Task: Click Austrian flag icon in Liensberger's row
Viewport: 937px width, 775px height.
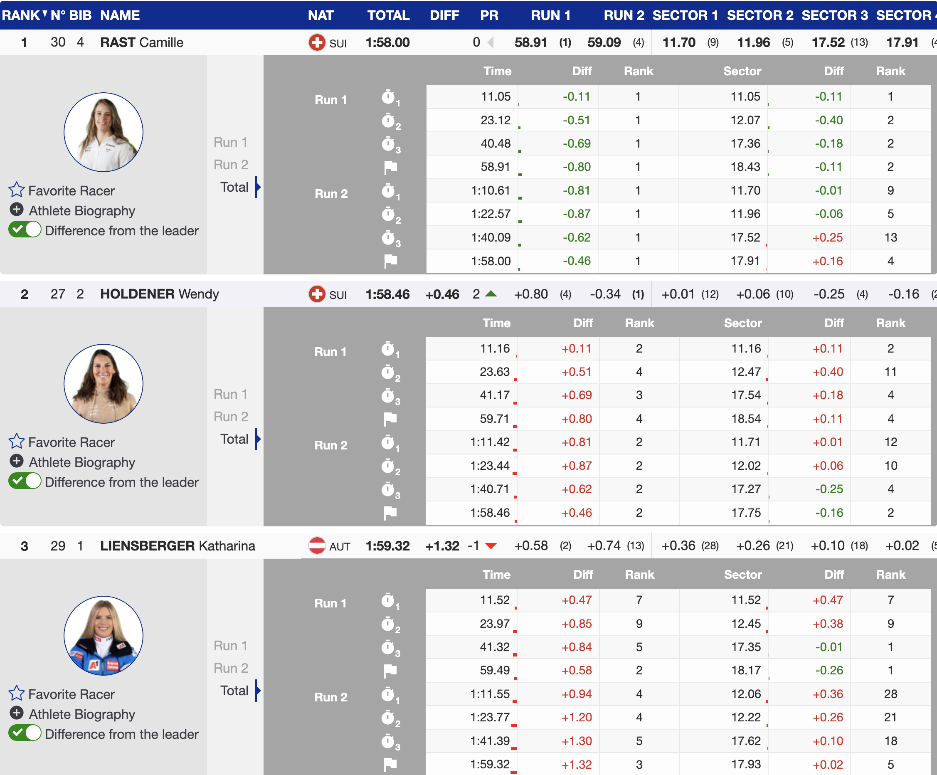Action: pyautogui.click(x=317, y=545)
